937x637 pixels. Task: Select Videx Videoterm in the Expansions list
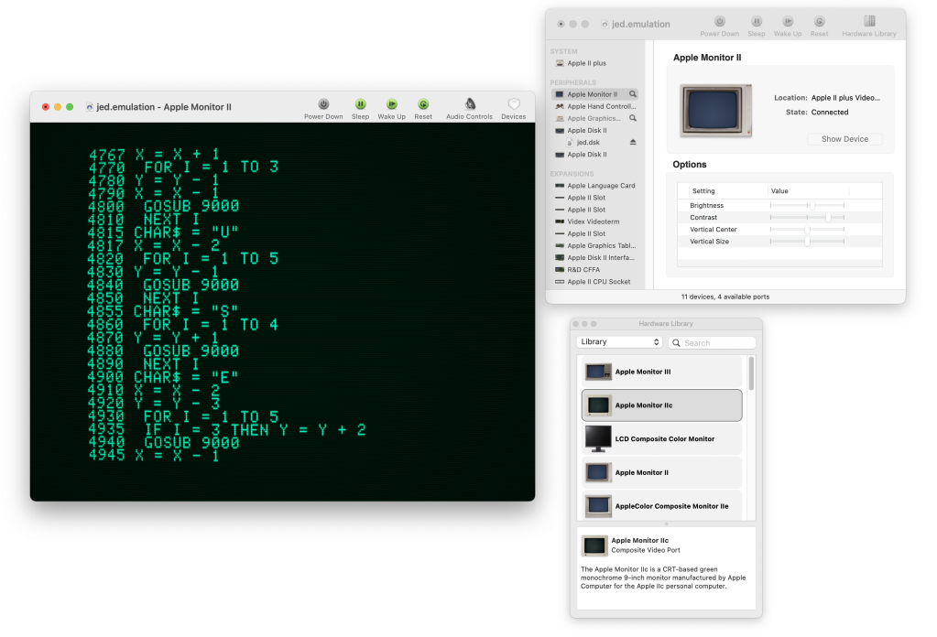[594, 221]
